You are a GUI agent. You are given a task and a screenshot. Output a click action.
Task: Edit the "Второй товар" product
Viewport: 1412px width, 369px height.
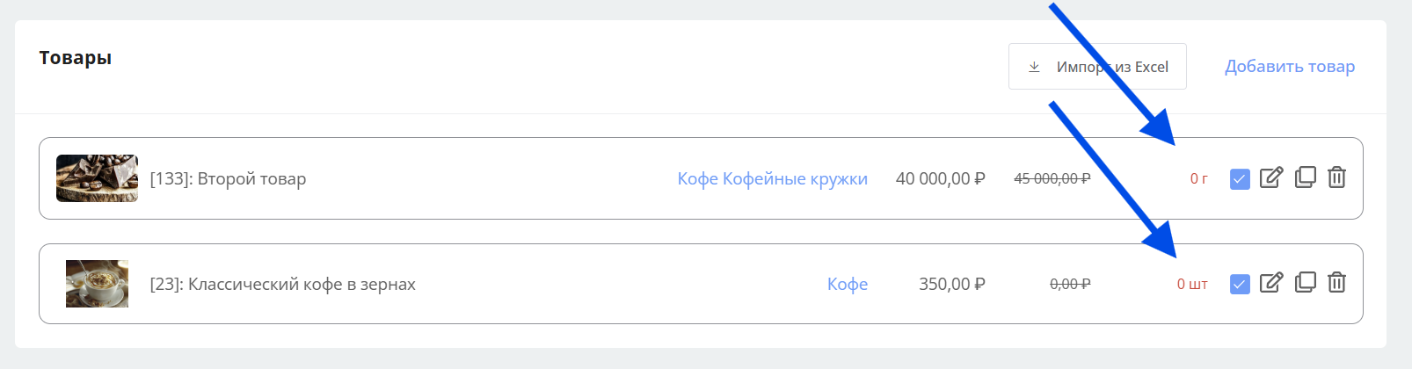point(1271,177)
